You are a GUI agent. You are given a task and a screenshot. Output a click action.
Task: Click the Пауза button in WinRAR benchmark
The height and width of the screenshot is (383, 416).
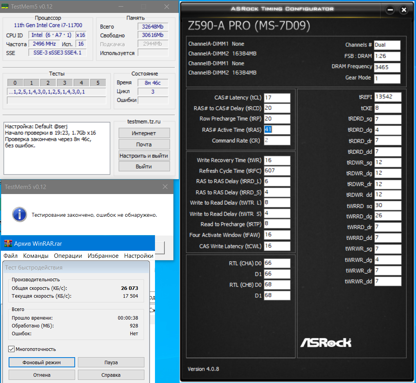coord(111,362)
